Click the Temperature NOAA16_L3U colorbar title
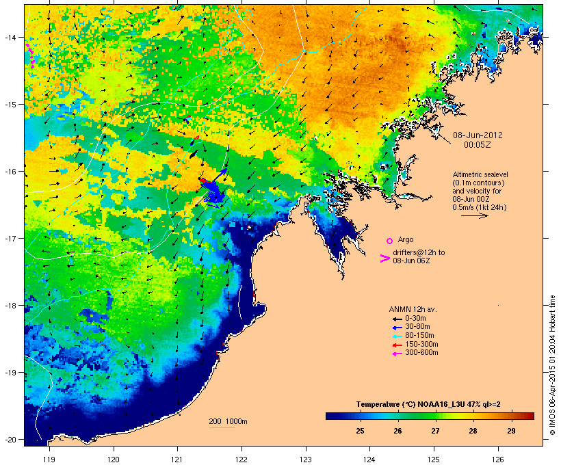The width and height of the screenshot is (561, 465). 428,404
